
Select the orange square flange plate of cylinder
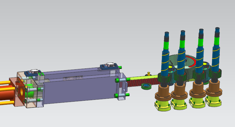click(17, 92)
